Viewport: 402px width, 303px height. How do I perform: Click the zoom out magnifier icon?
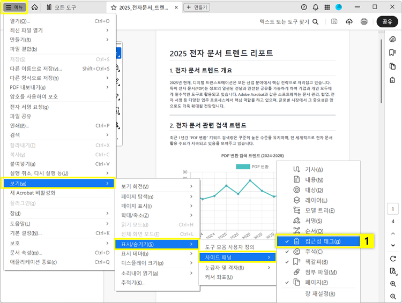point(393,297)
